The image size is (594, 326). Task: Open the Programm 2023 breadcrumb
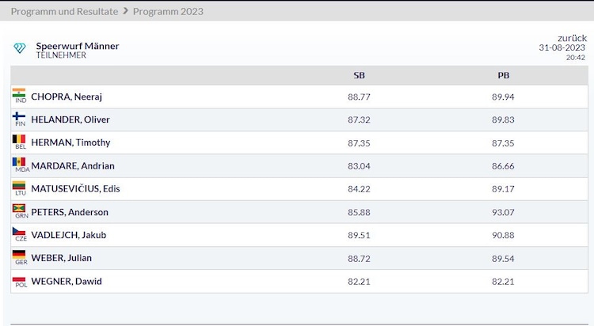point(168,12)
